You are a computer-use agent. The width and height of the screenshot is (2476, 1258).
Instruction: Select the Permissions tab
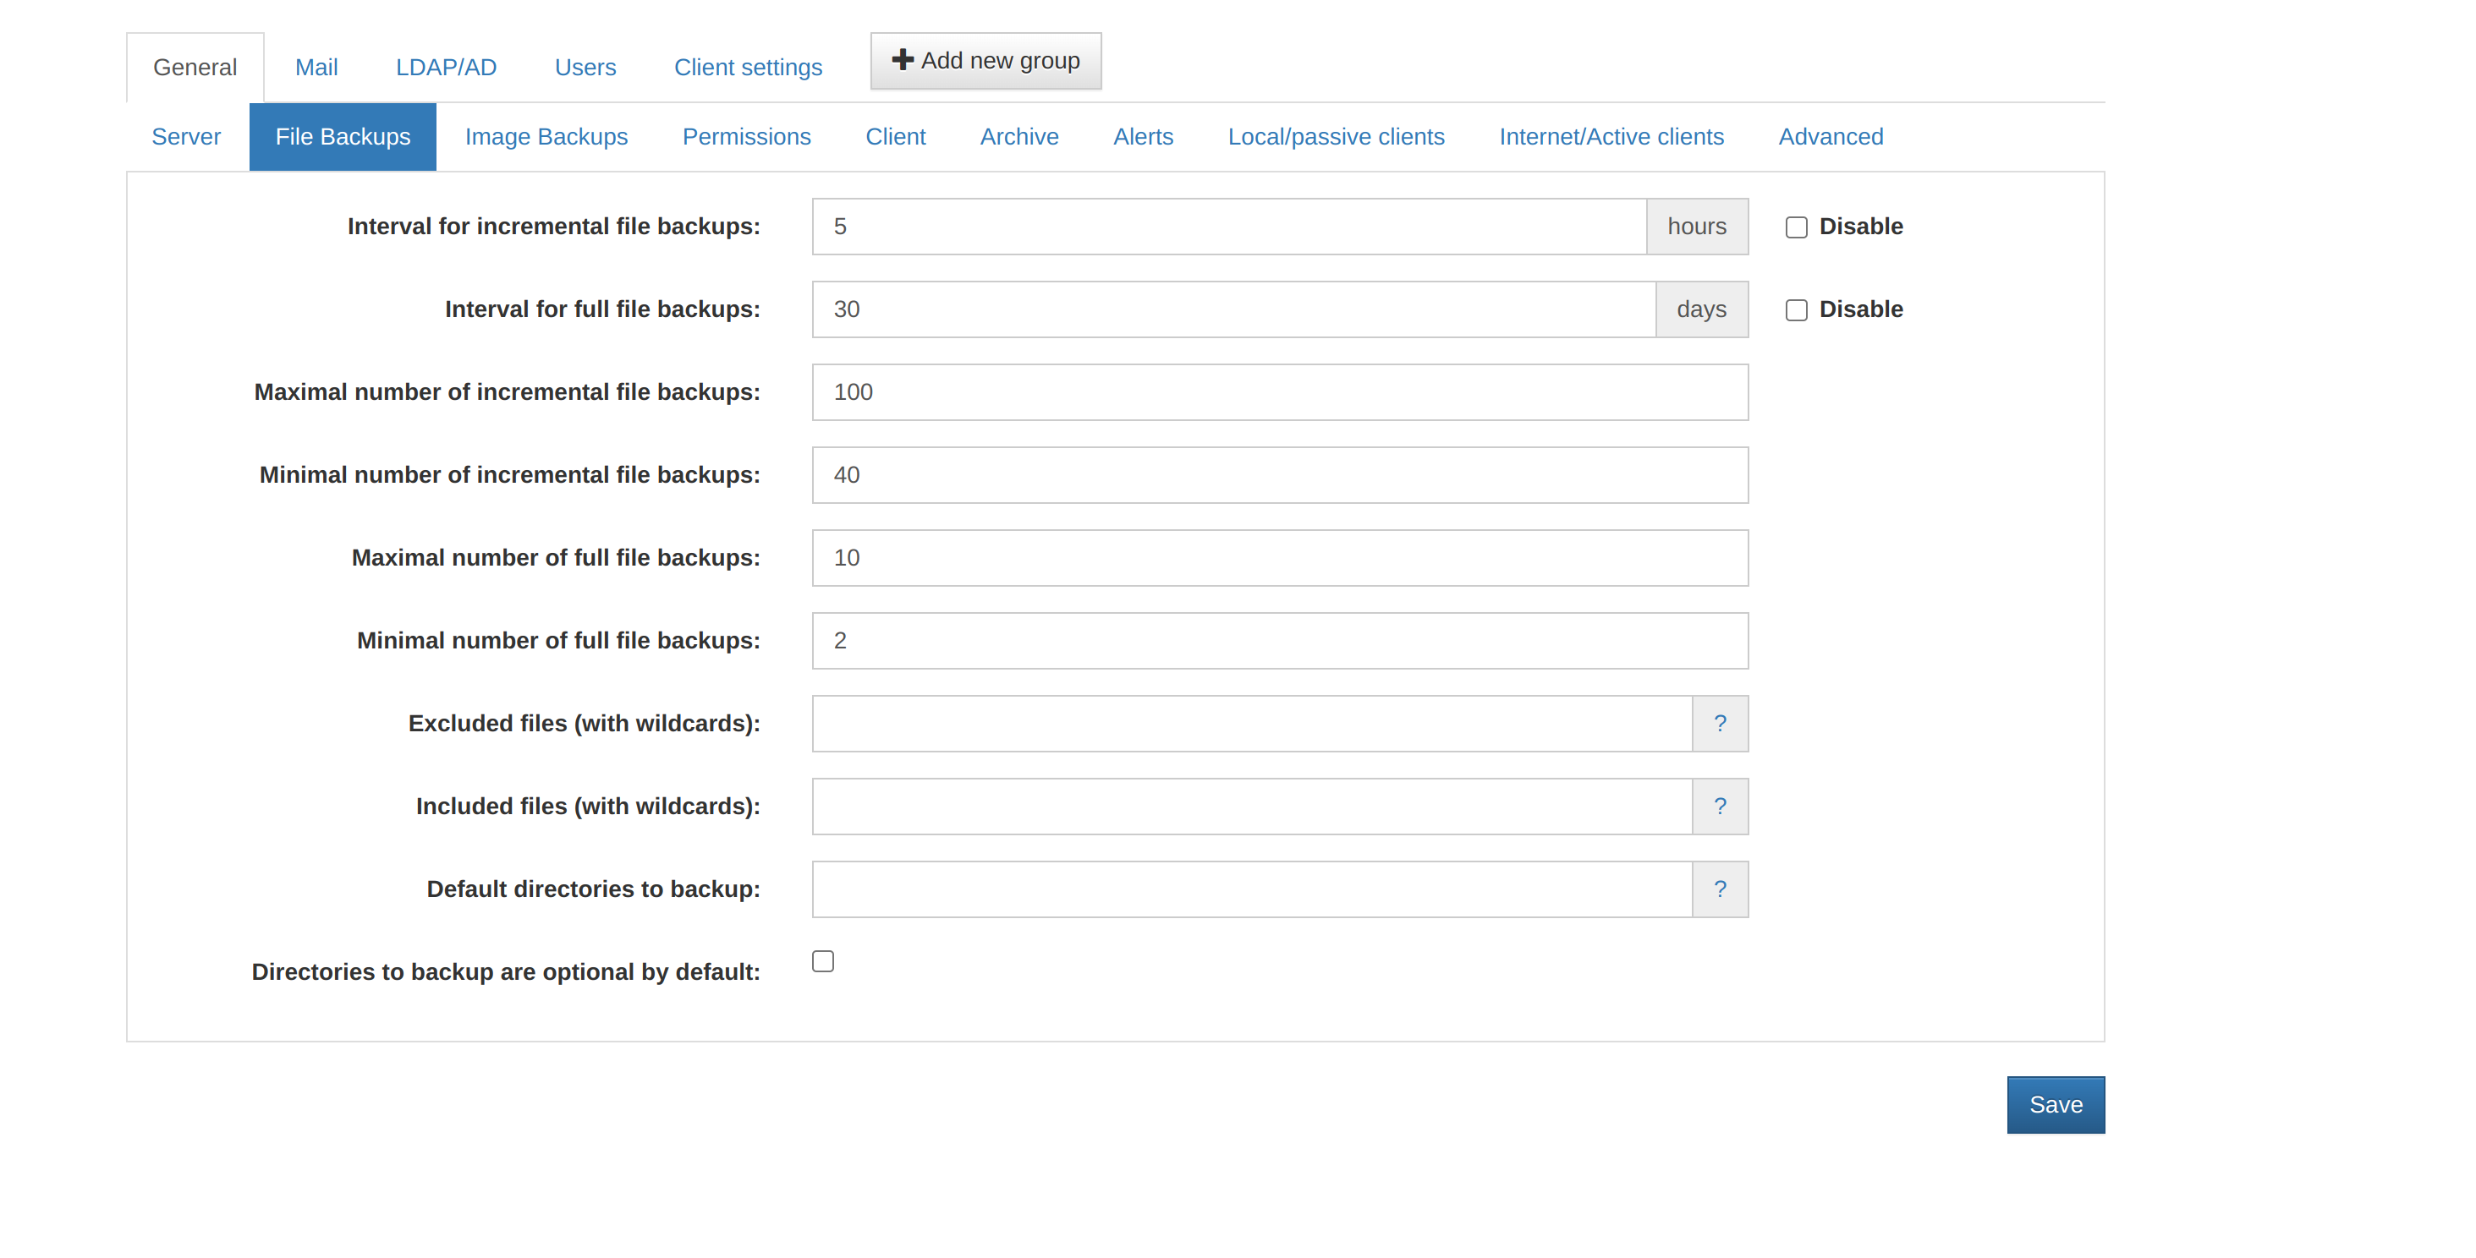pyautogui.click(x=746, y=136)
